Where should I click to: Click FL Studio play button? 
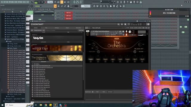pyautogui.click(x=39, y=2)
